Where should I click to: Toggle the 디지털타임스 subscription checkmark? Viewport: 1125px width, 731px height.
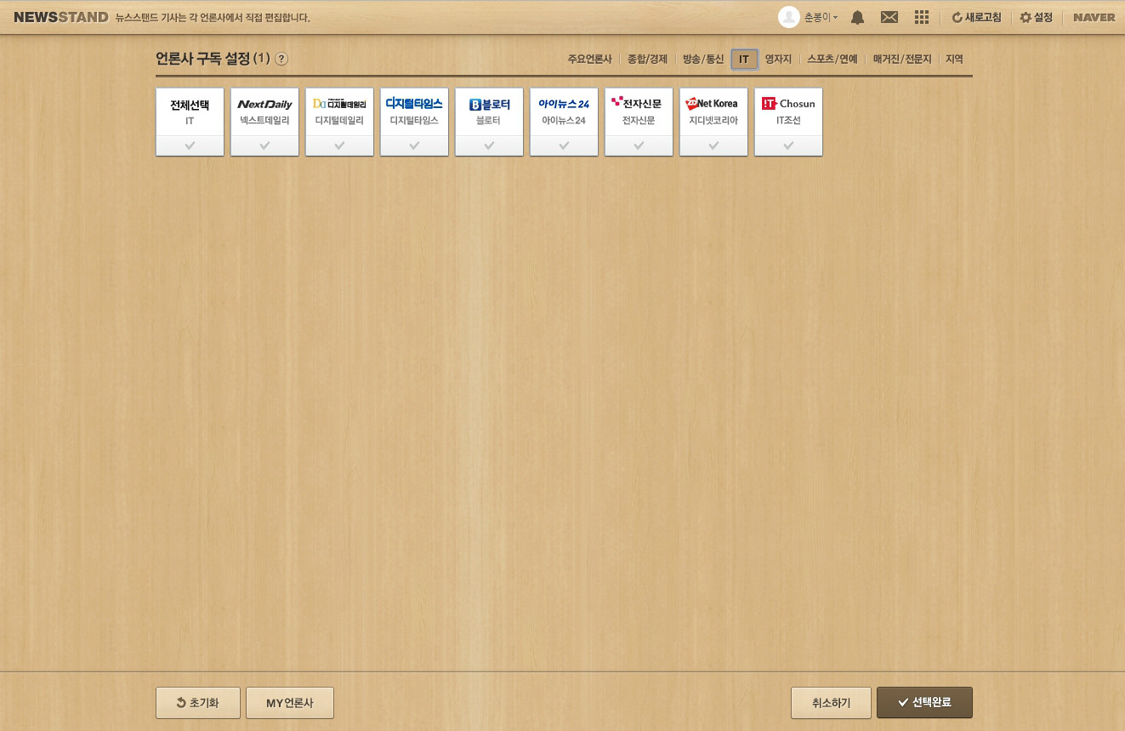[414, 146]
